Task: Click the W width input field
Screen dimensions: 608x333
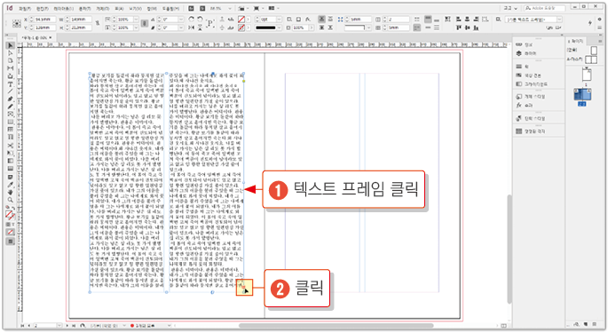Action: click(x=81, y=19)
